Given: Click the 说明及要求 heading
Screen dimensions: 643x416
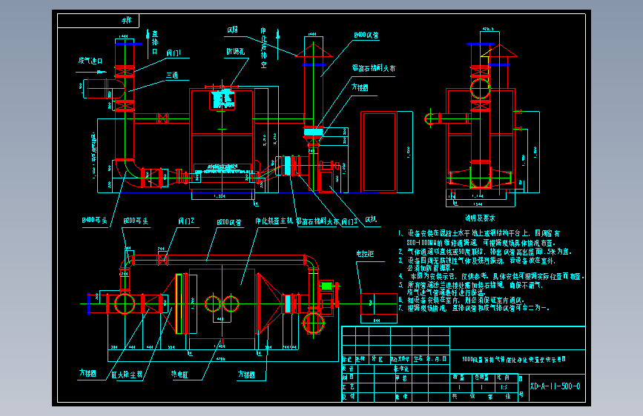Looking at the screenshot, I should (480, 218).
